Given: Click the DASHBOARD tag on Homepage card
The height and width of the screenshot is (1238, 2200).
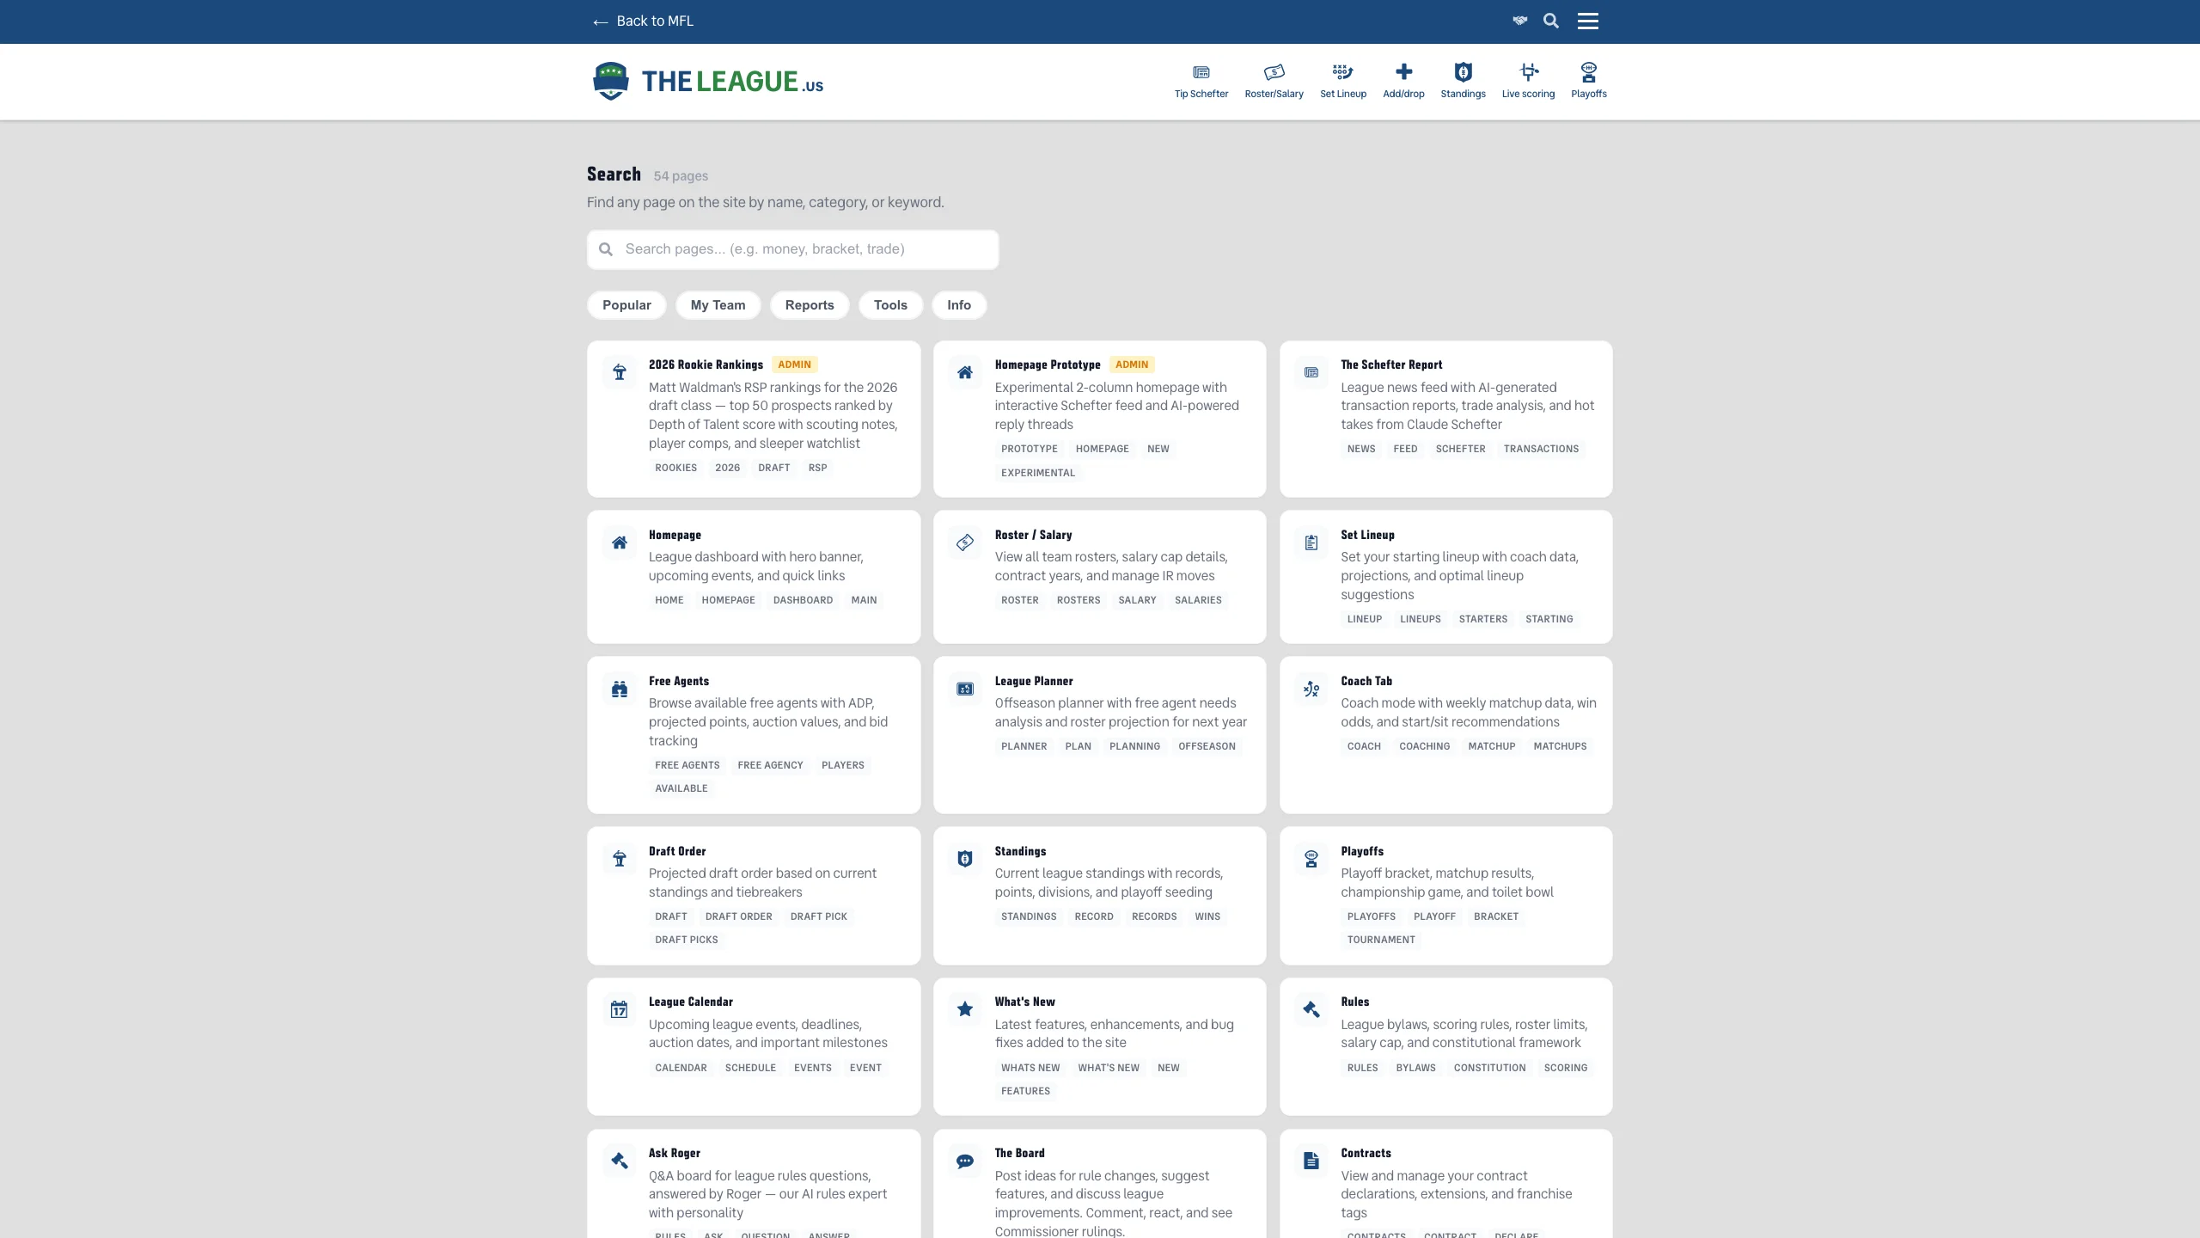Looking at the screenshot, I should pos(803,600).
